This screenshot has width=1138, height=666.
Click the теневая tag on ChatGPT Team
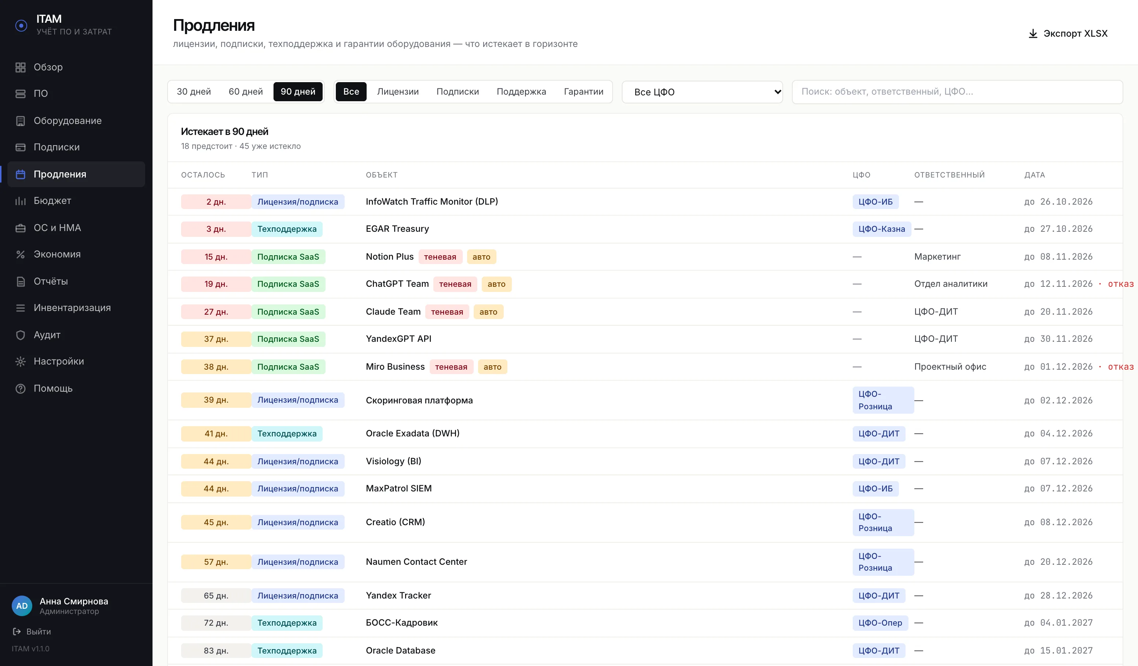[455, 284]
